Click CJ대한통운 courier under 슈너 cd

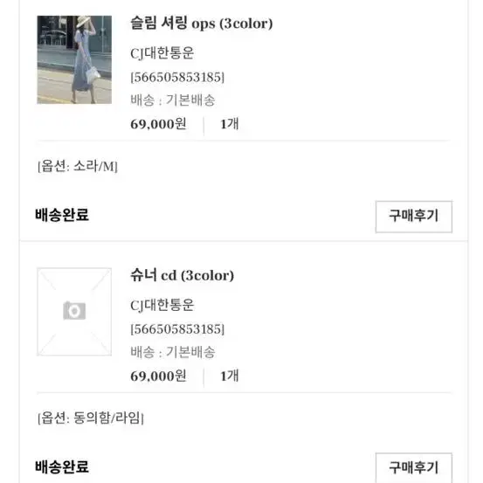tap(162, 306)
